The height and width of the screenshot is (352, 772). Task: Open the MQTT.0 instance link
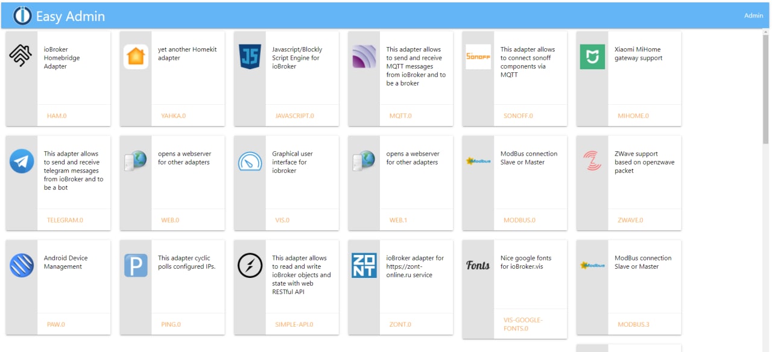click(x=400, y=116)
